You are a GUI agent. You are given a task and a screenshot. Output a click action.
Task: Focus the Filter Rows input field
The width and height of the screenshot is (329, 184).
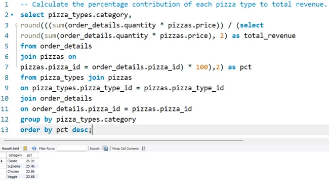[72, 149]
